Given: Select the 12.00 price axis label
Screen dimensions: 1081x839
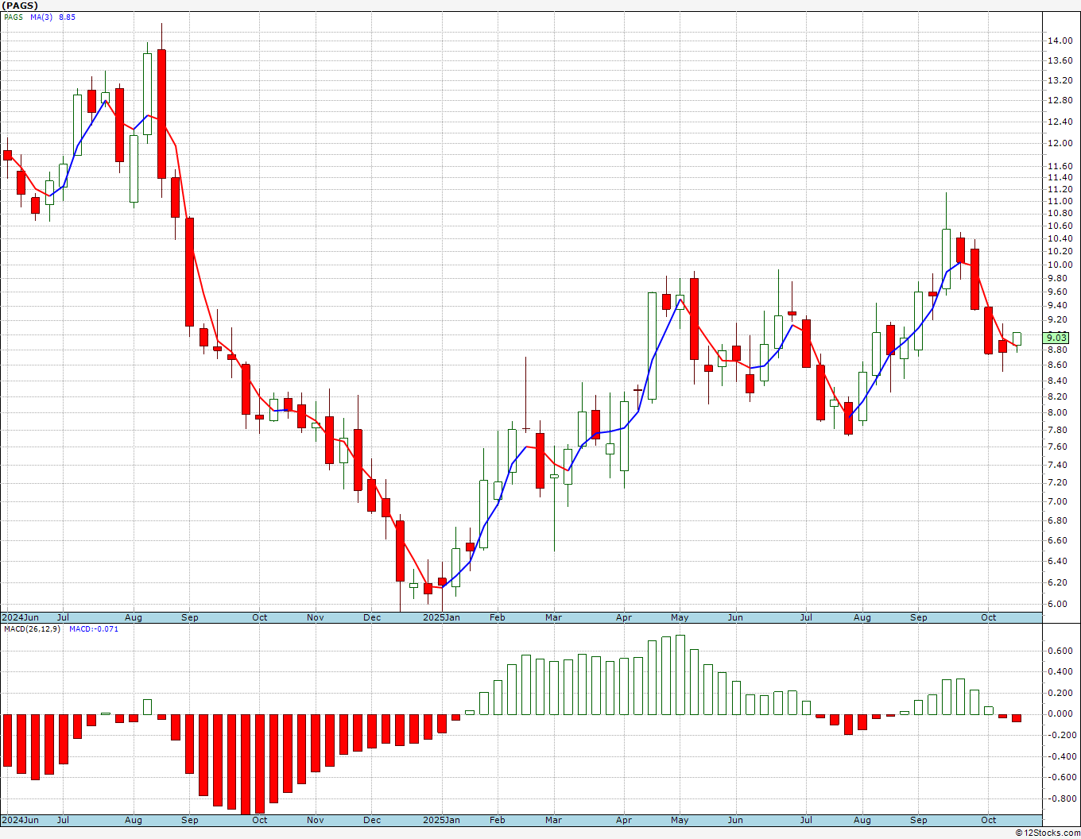Looking at the screenshot, I should click(x=1060, y=143).
